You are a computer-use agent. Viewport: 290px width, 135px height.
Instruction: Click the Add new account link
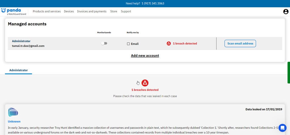tap(145, 55)
